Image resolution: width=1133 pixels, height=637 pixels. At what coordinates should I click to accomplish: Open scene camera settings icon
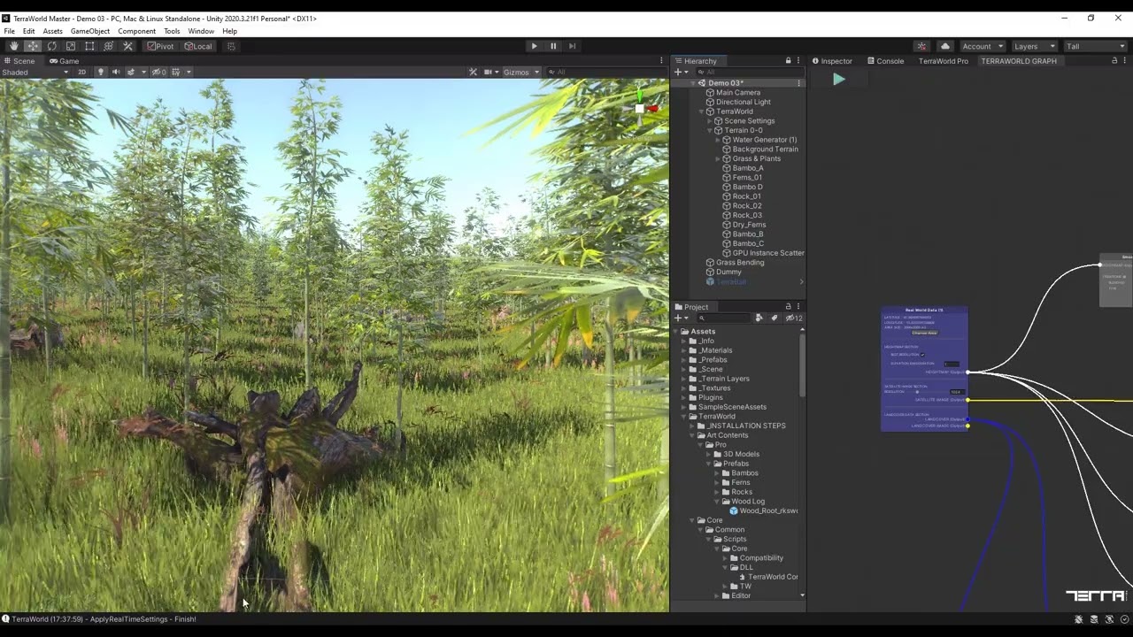pos(489,72)
